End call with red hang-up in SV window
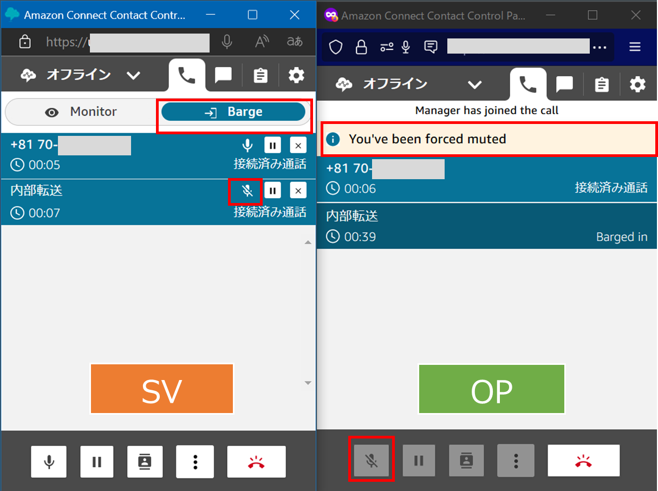 pyautogui.click(x=256, y=462)
